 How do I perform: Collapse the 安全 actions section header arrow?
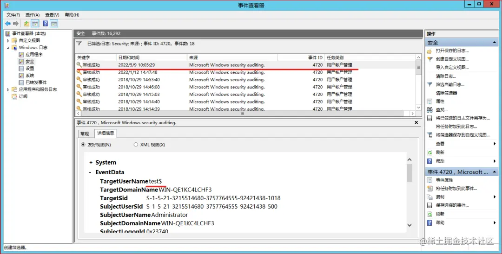[494, 43]
